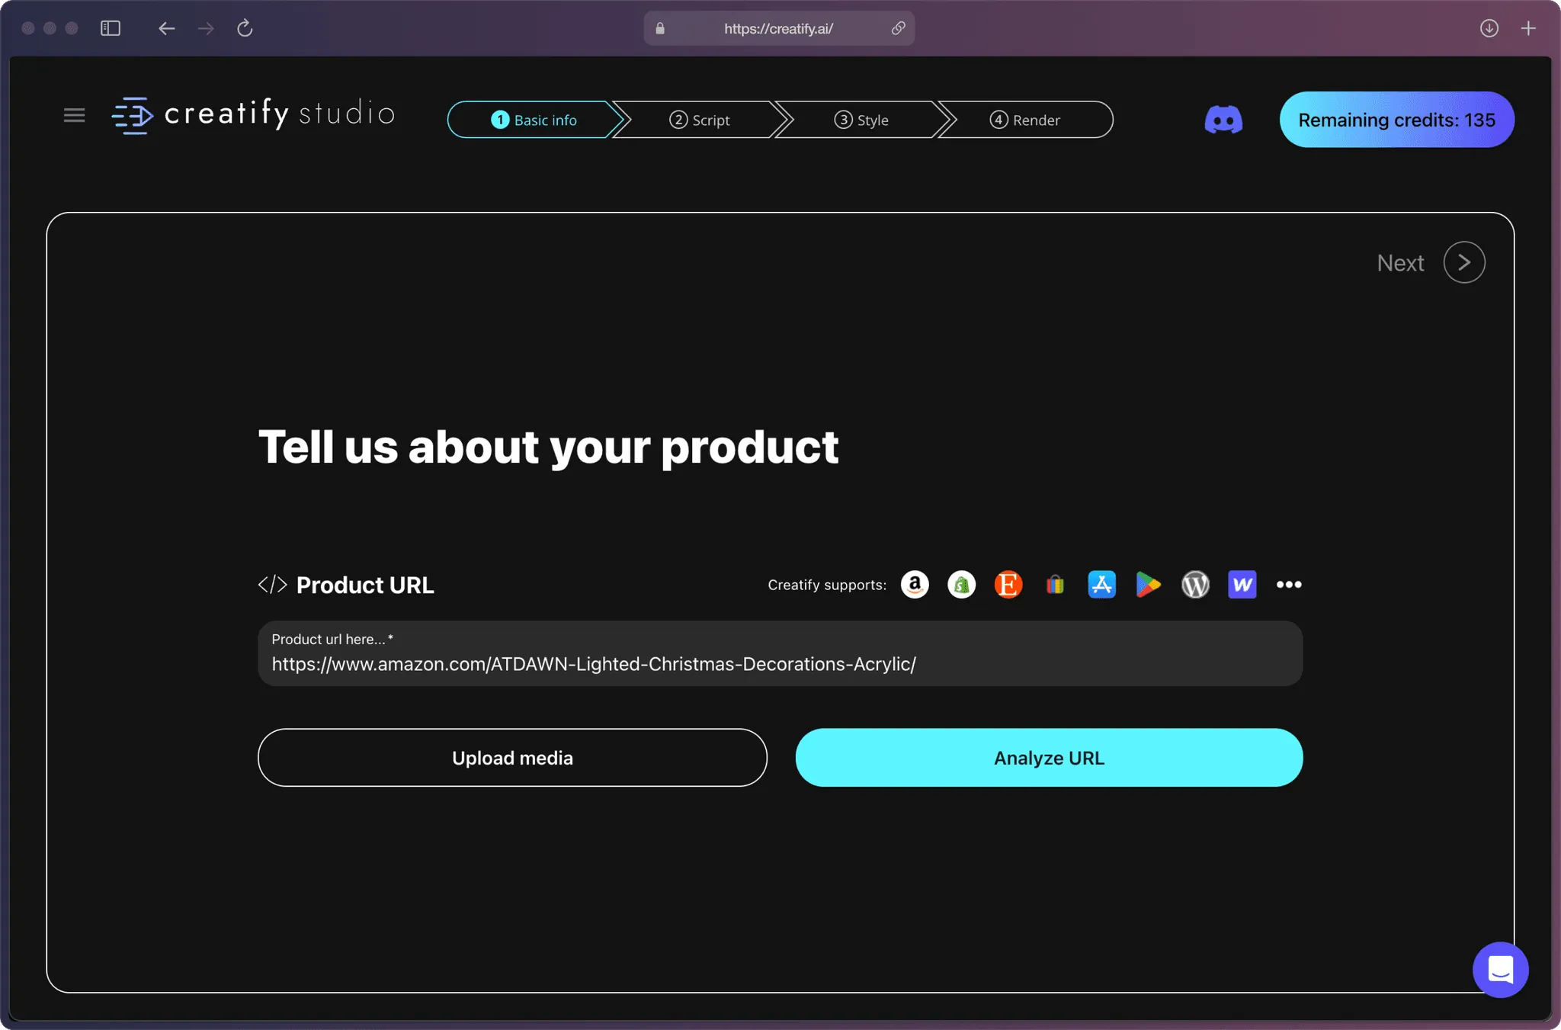1561x1030 pixels.
Task: Open a new browser tab
Action: tap(1528, 28)
